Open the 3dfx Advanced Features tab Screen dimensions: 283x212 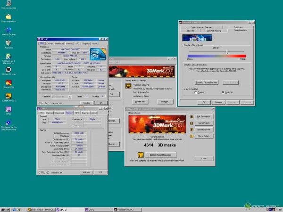point(201,27)
